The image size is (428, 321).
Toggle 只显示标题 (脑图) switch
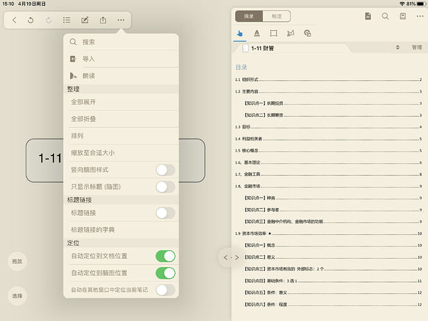[165, 187]
